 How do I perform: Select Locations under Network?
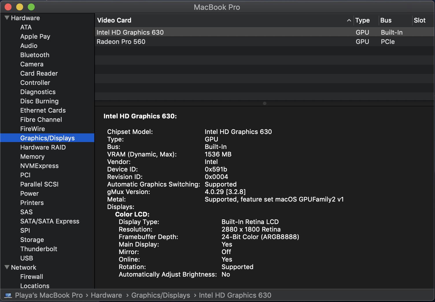[x=35, y=286]
